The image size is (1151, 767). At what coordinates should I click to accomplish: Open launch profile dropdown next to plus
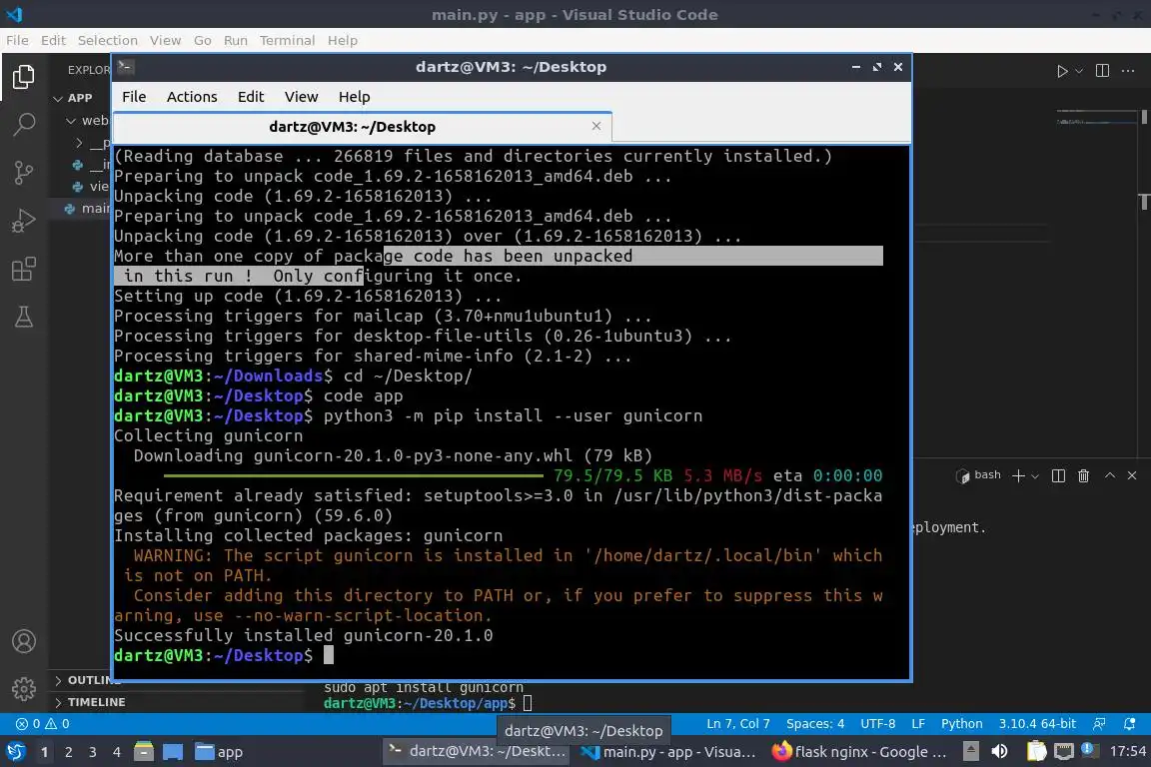coord(1035,476)
